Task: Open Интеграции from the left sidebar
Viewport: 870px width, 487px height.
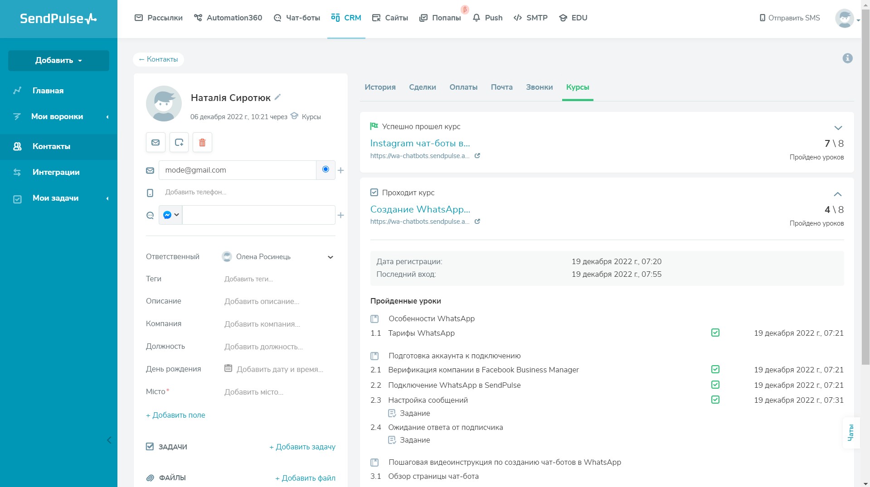Action: click(x=56, y=172)
